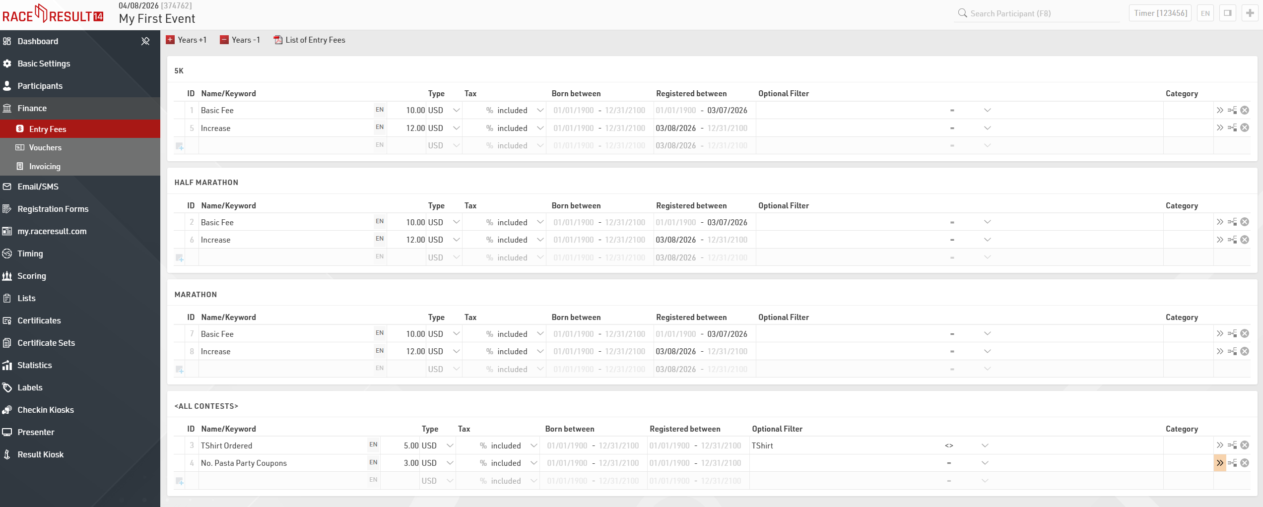This screenshot has height=507, width=1263.
Task: Click double-arrow icon on Marathon Basic Fee row
Action: click(x=1220, y=334)
